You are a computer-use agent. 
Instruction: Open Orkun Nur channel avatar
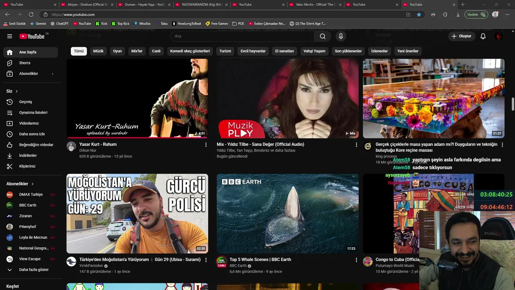[x=71, y=146]
